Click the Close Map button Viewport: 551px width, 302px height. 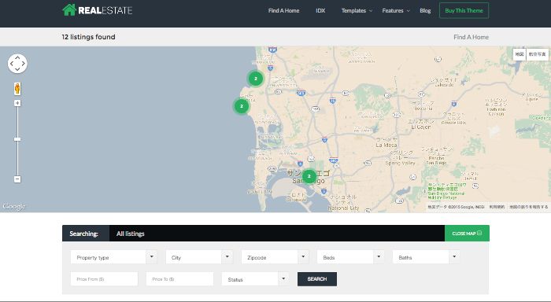[x=467, y=233]
